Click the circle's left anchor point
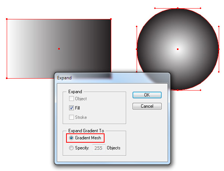 click(137, 49)
